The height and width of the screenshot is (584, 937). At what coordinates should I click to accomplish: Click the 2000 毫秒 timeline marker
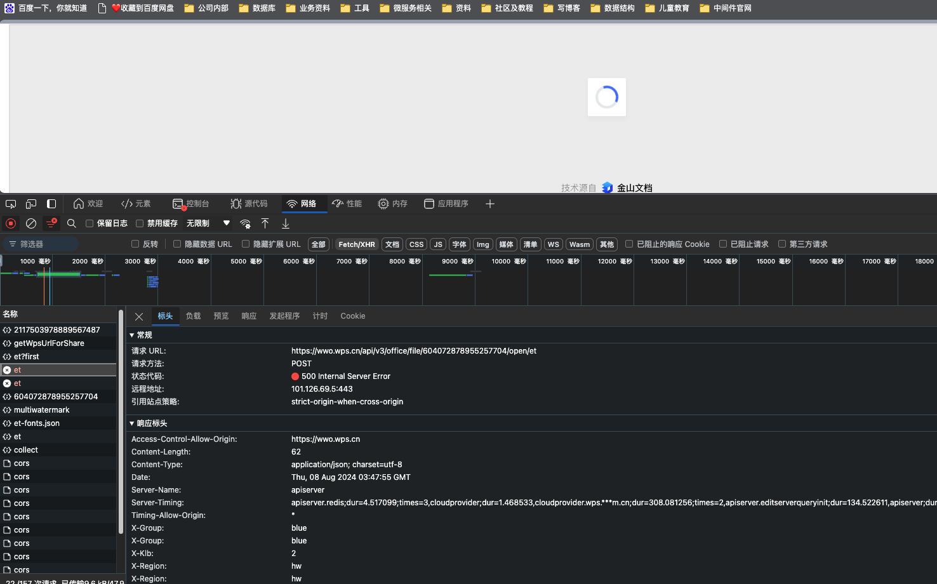tap(88, 261)
